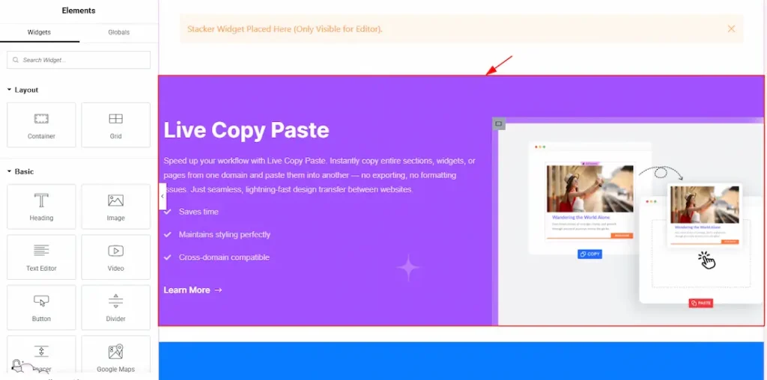Pick the Divider widget
The width and height of the screenshot is (767, 380).
pyautogui.click(x=115, y=307)
